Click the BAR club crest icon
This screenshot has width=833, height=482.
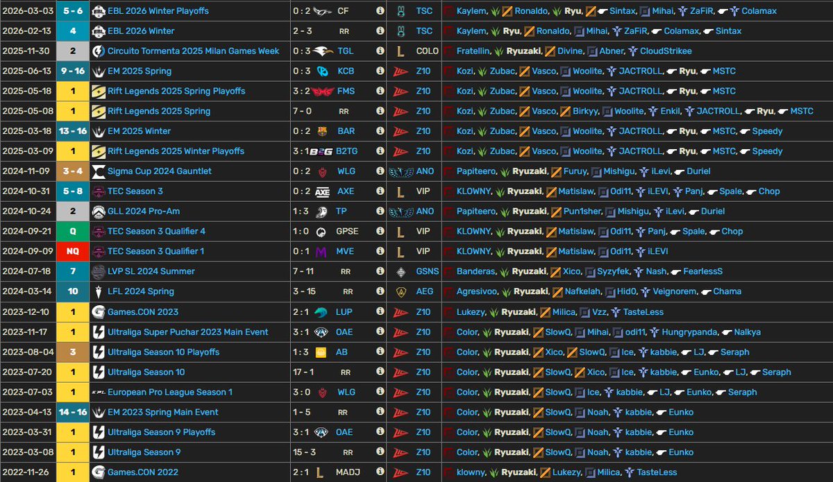point(322,131)
